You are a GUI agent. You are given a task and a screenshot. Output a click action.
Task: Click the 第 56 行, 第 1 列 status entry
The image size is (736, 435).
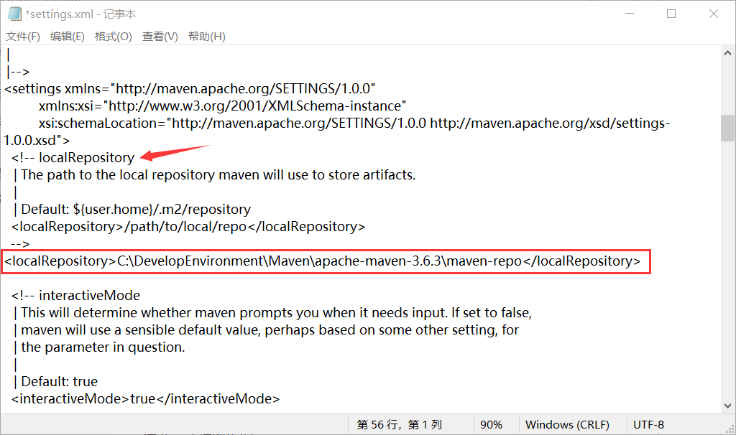tap(400, 425)
